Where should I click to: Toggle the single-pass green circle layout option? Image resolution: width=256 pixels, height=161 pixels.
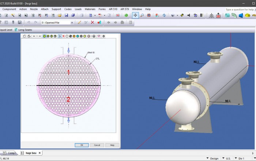tap(44, 36)
